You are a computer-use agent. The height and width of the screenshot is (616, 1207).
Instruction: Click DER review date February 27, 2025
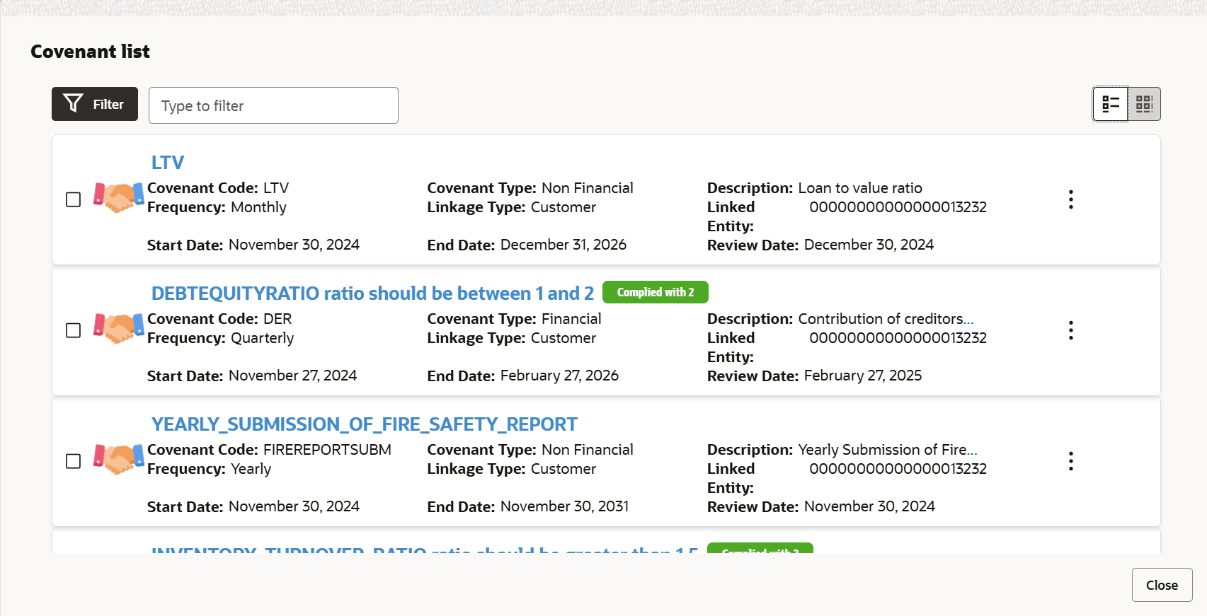pyautogui.click(x=863, y=376)
